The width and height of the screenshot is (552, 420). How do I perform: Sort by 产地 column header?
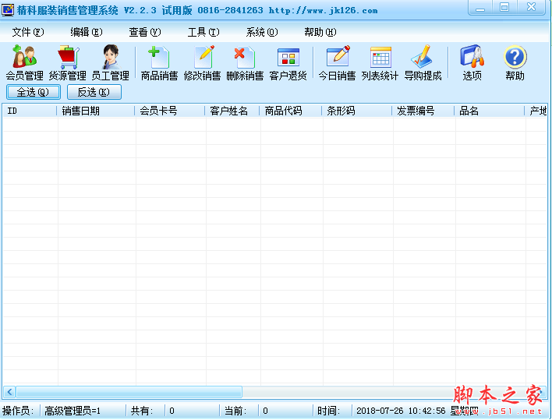coord(536,111)
